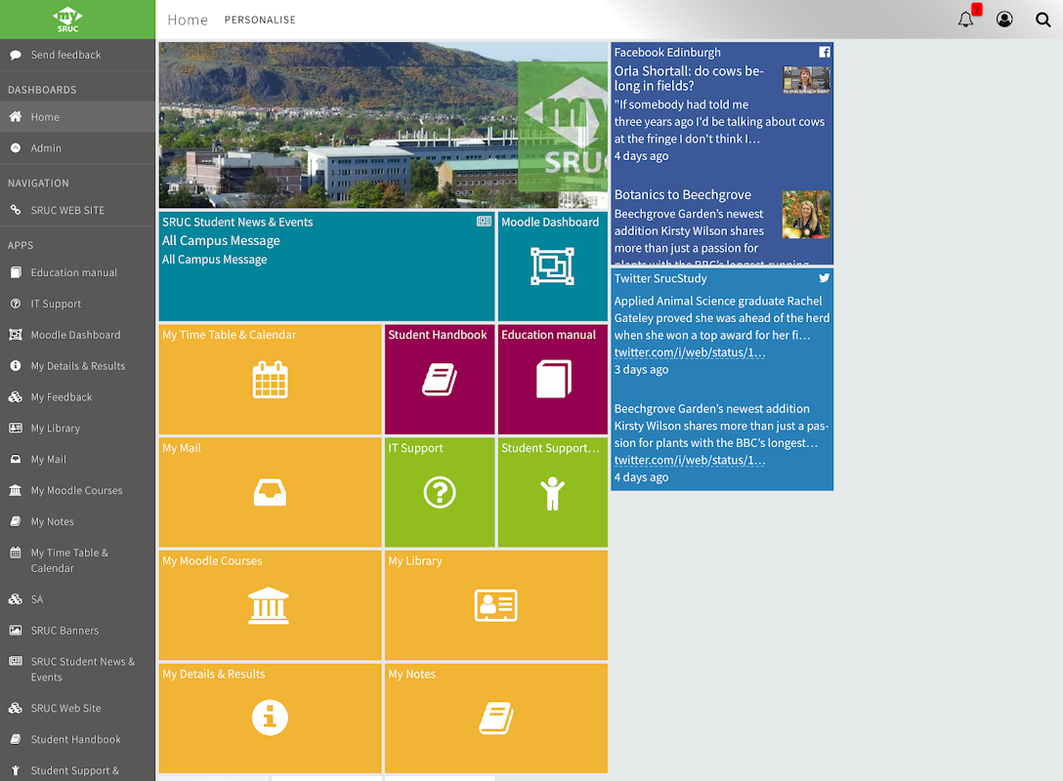Open My Library in sidebar
The image size is (1063, 781).
pos(77,429)
